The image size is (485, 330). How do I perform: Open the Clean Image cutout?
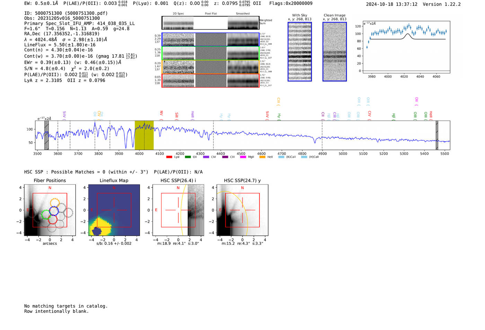point(335,52)
